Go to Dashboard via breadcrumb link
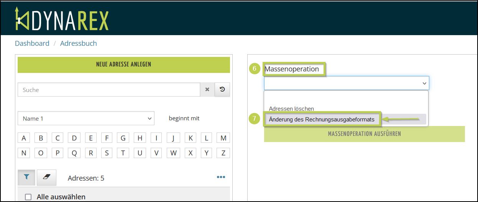Image resolution: width=478 pixels, height=202 pixels. tap(32, 44)
